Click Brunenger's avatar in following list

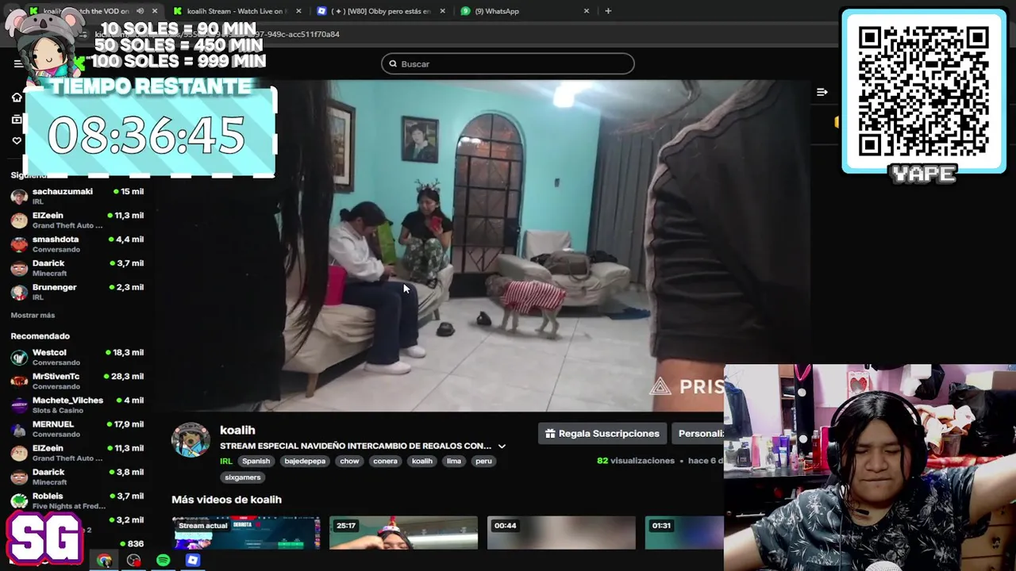(19, 291)
